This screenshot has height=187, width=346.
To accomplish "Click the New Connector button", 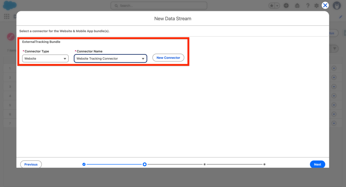I will (168, 58).
